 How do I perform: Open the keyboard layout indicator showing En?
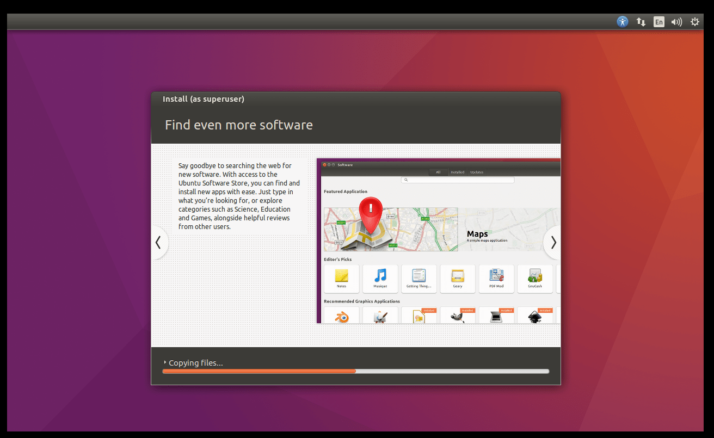[x=658, y=22]
